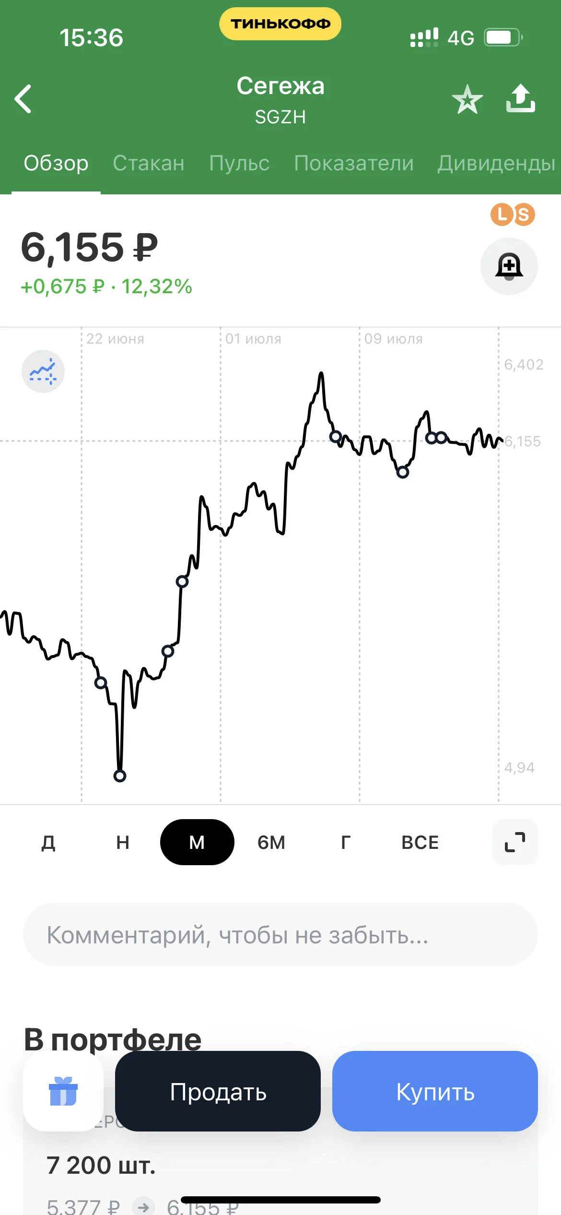The height and width of the screenshot is (1215, 561).
Task: Select the ВСЕ chart period
Action: pos(420,842)
